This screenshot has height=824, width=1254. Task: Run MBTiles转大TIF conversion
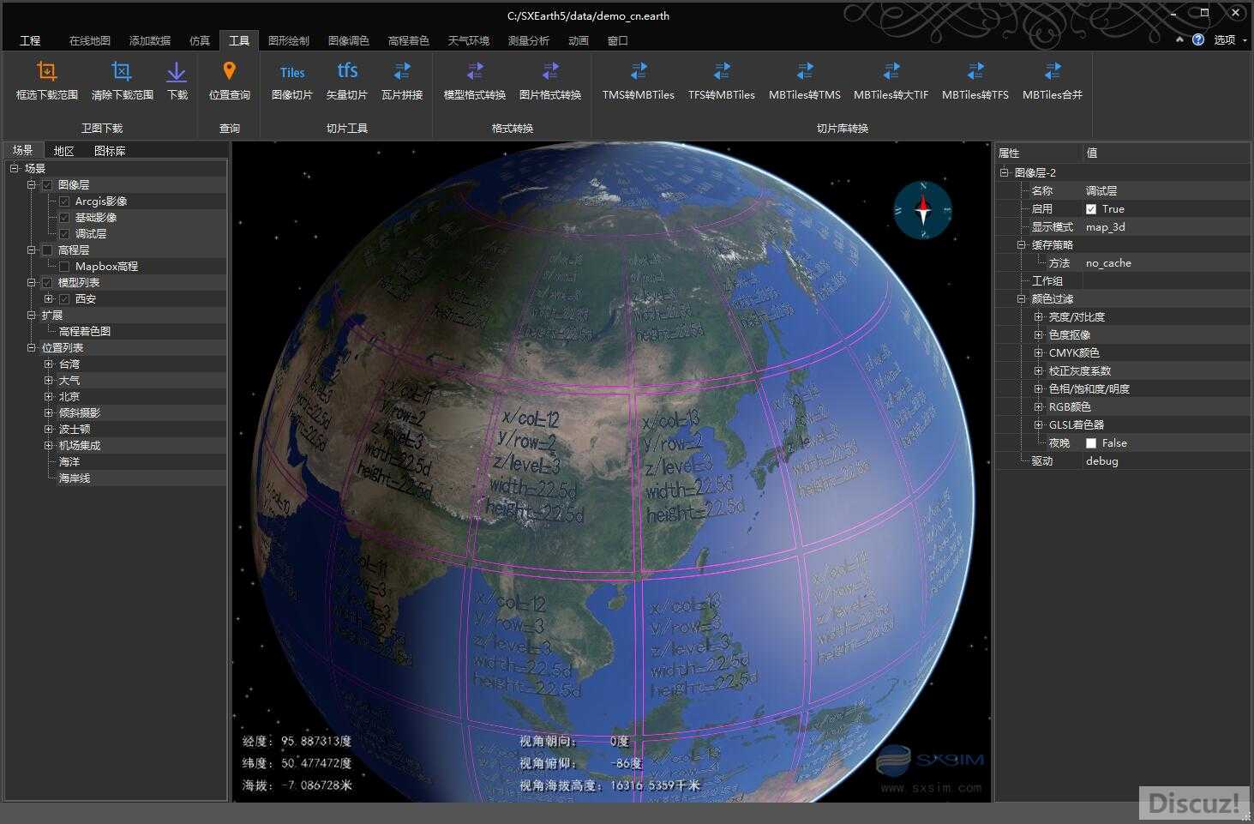coord(891,71)
